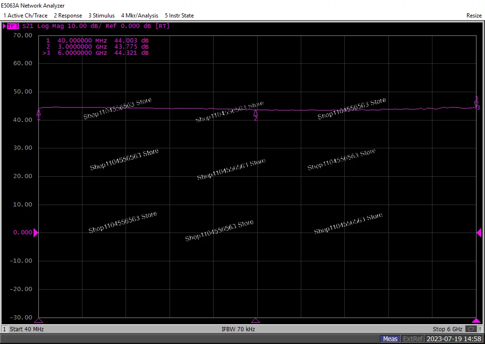Viewport: 485px width, 344px height.
Task: Click the -30.00 y-axis label
Action: pyautogui.click(x=21, y=318)
